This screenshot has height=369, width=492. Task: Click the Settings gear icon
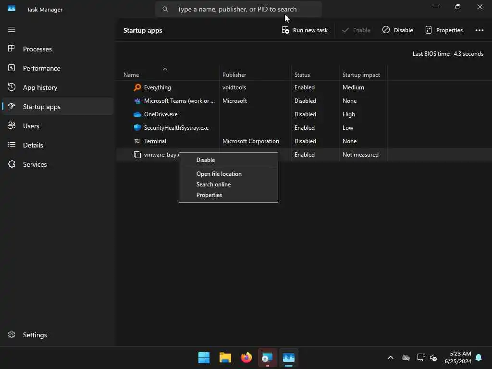(12, 335)
